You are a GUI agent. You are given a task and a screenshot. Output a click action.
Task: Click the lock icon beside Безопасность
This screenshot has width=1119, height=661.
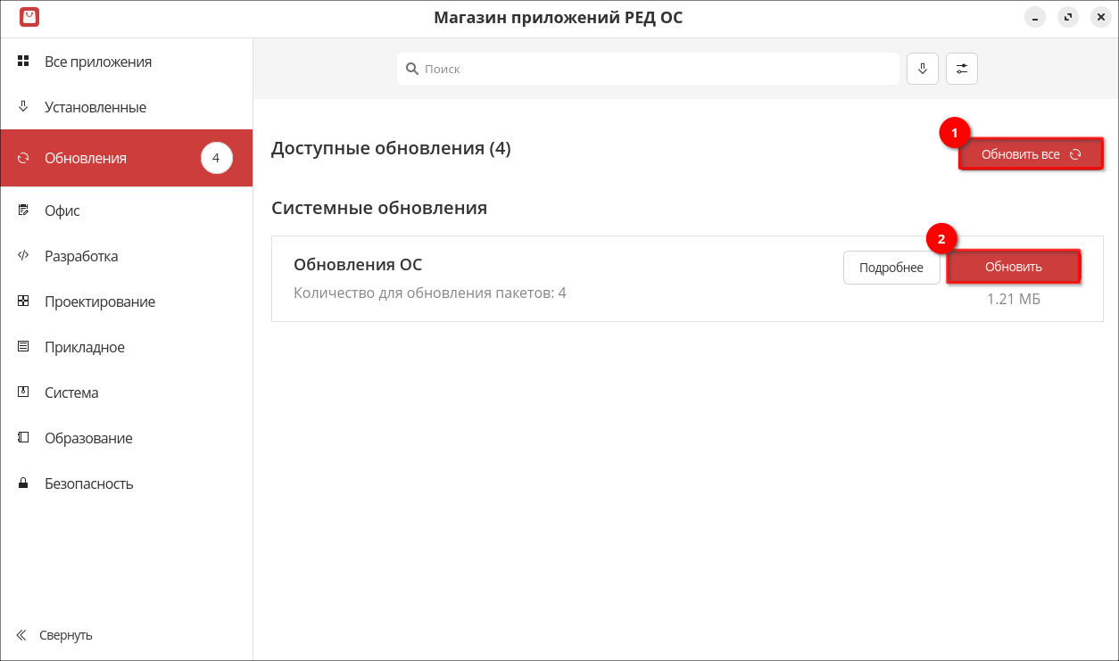[24, 483]
